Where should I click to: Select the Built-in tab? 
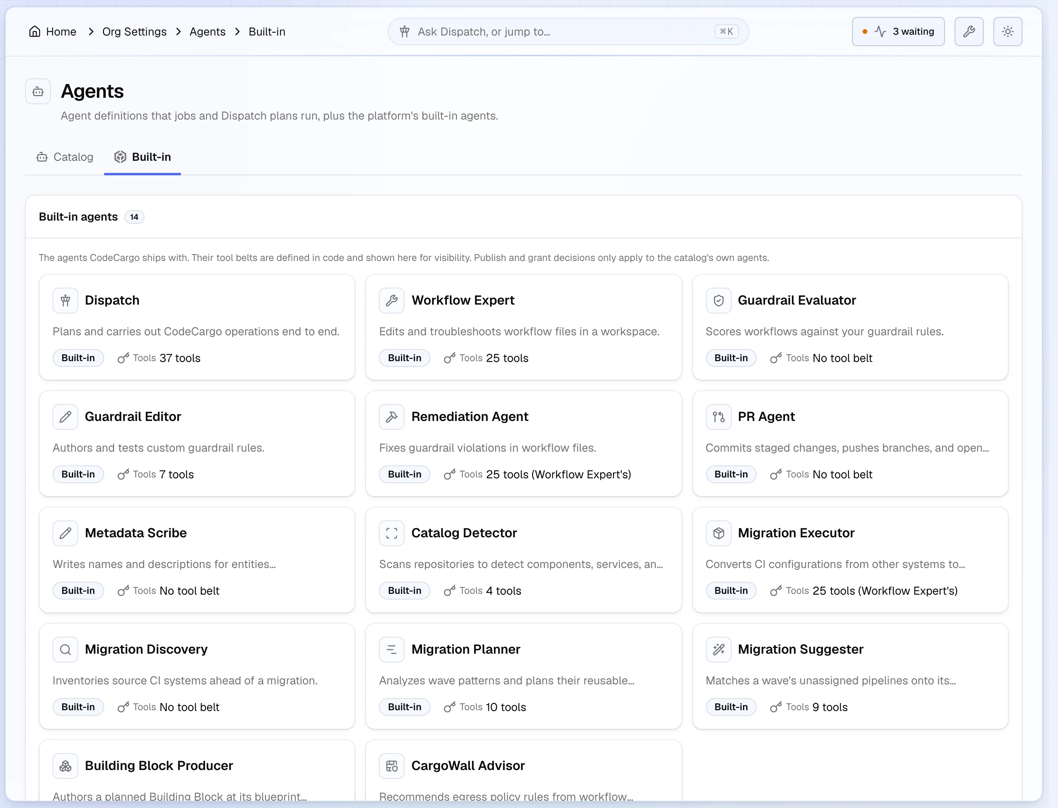click(142, 157)
